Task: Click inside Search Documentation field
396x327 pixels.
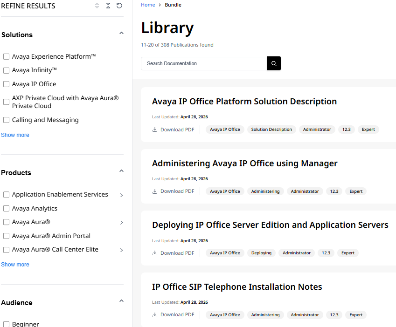Action: [x=204, y=63]
